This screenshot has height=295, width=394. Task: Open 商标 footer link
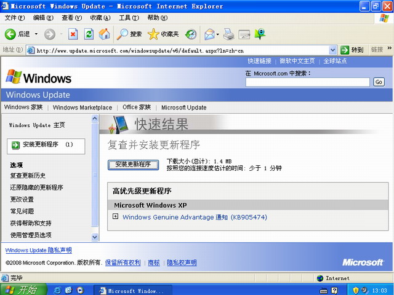(x=154, y=262)
